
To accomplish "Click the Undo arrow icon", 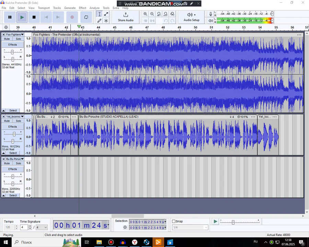I will click(x=166, y=21).
